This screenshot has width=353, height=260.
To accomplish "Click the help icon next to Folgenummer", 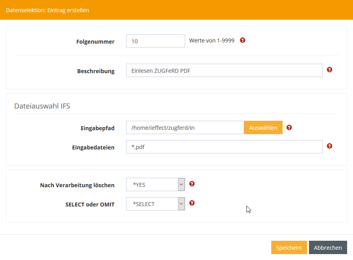I will tap(243, 40).
